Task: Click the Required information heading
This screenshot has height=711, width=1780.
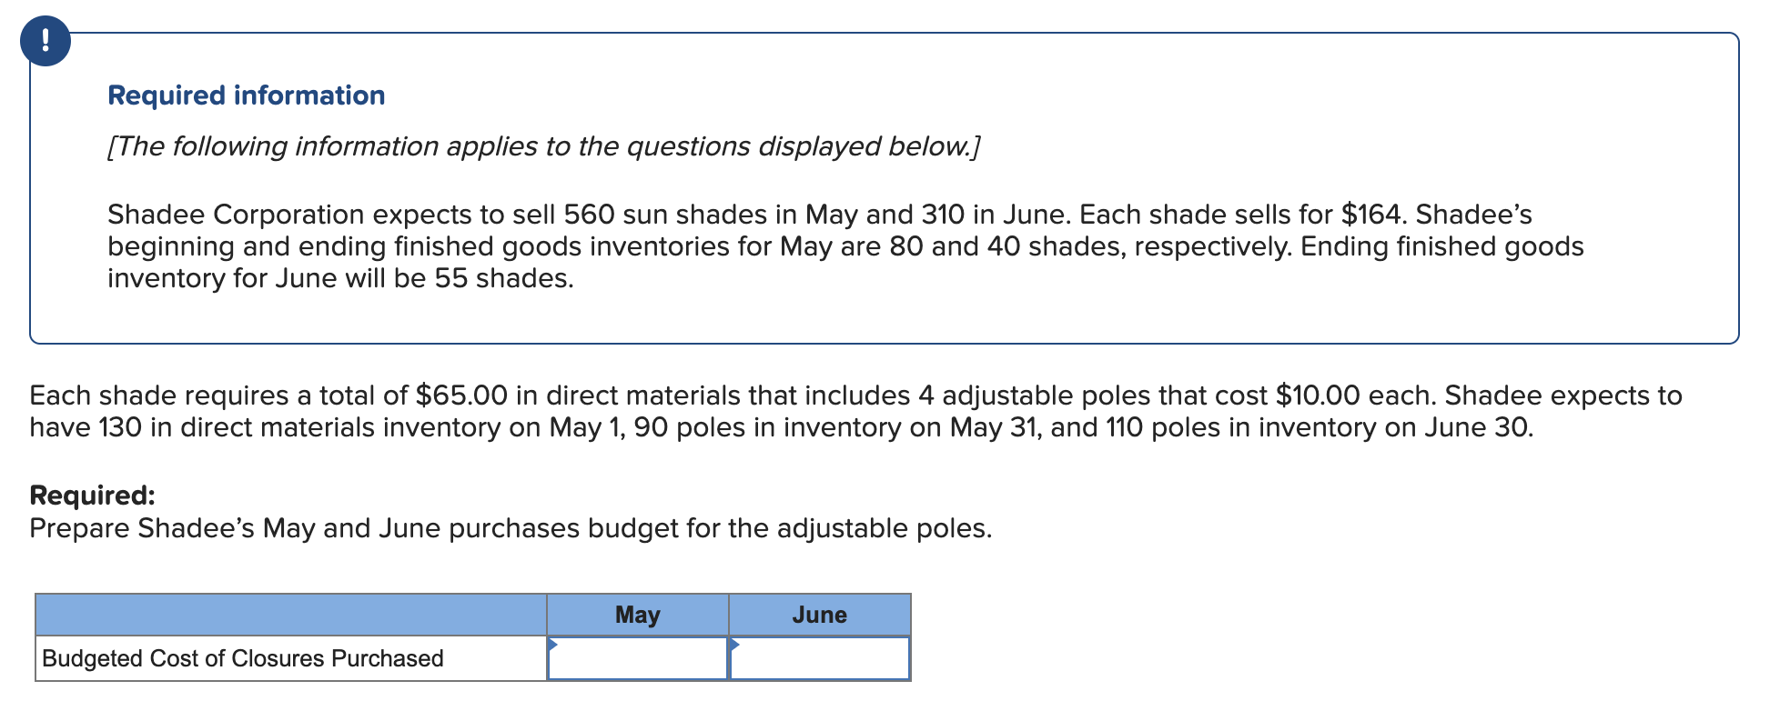Action: [x=247, y=95]
